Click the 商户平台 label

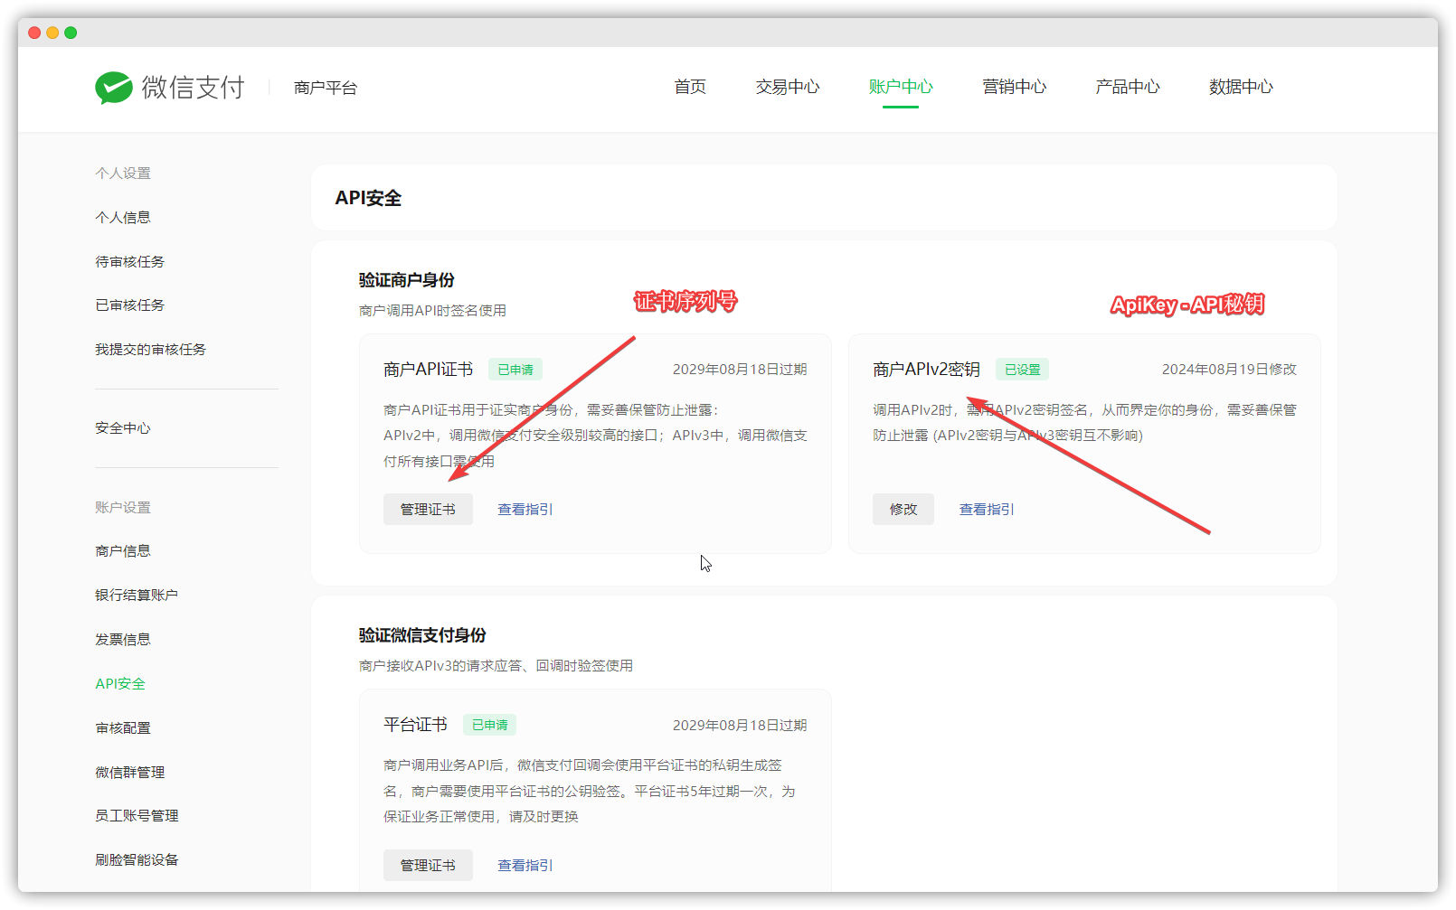326,88
